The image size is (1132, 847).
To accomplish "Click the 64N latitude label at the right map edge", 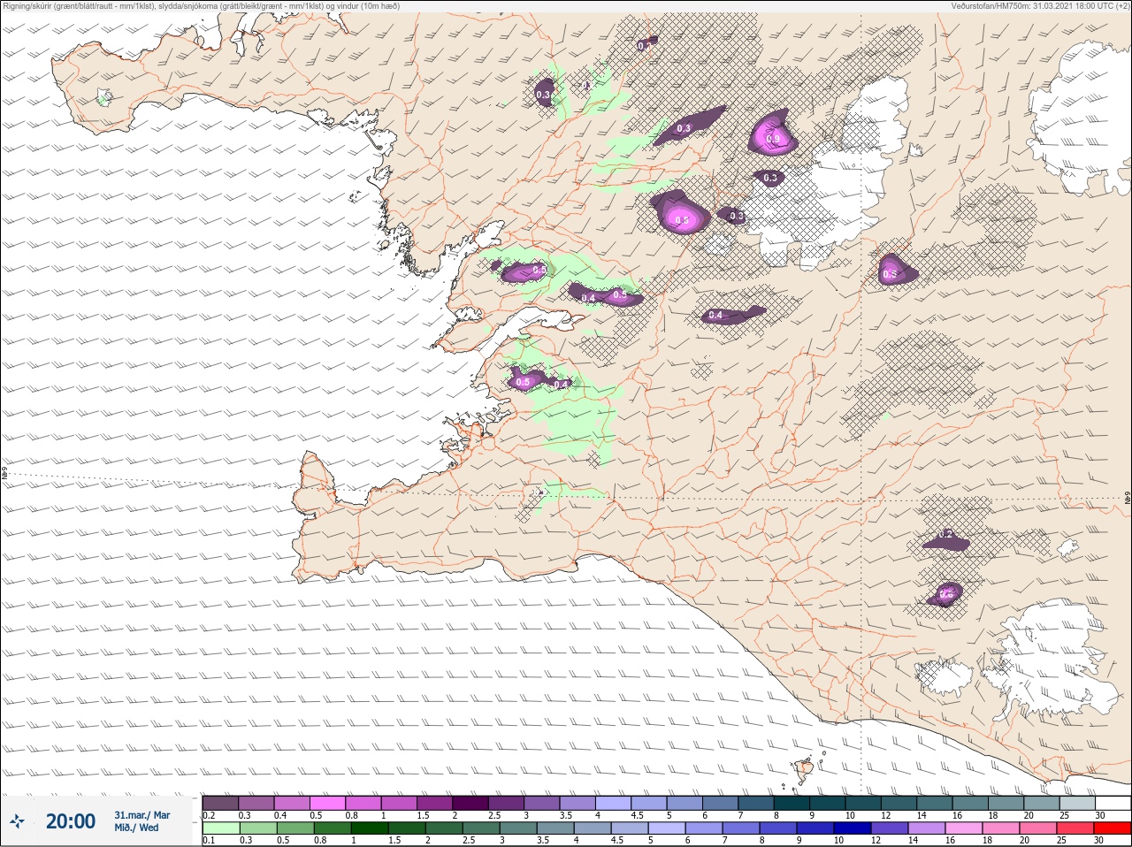I will (x=1128, y=499).
